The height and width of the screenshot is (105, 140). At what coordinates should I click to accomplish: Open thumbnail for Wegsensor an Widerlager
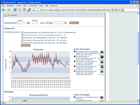tap(102, 98)
